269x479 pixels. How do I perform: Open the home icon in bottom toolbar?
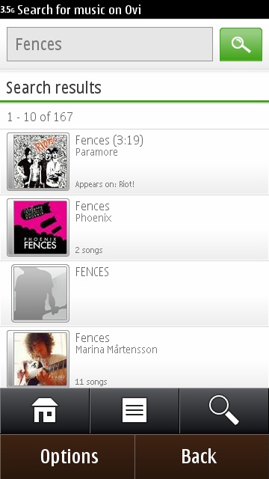pos(45,411)
